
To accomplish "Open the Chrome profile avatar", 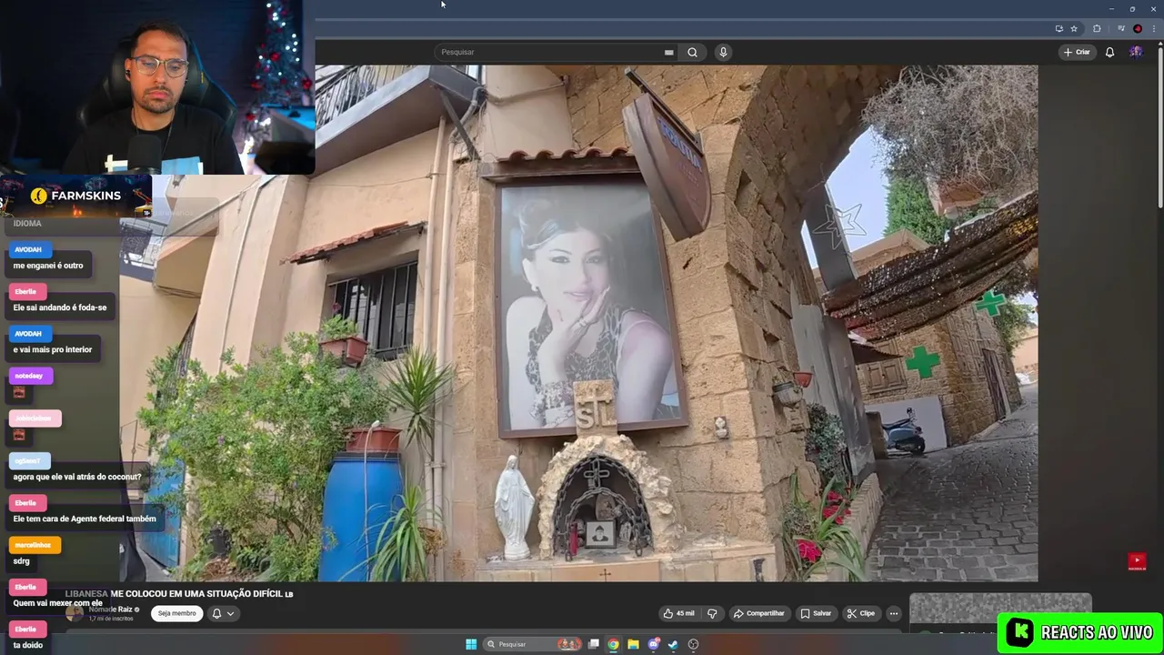I will pos(1138,28).
